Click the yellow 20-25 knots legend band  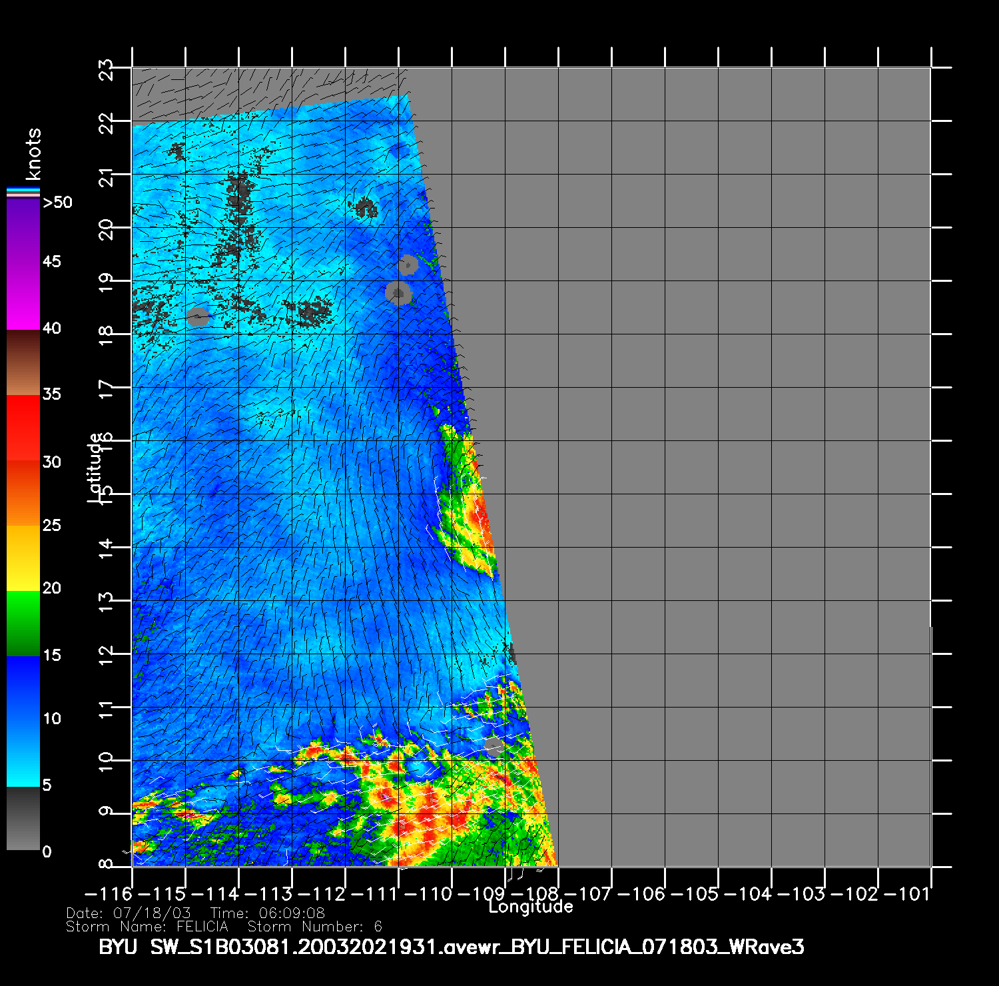pos(23,558)
